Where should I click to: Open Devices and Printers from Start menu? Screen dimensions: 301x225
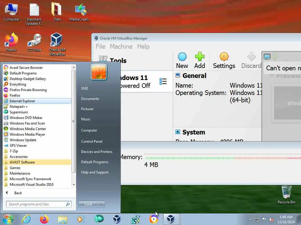click(96, 152)
